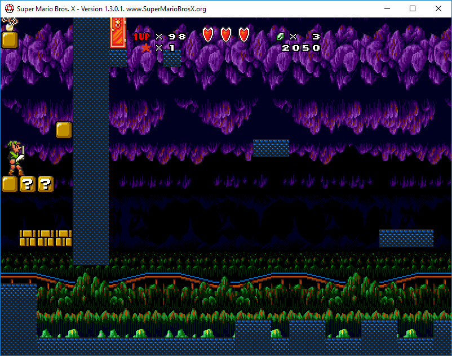This screenshot has height=356, width=452.
Task: Close the Super Mario Bros. X window
Action: (438, 8)
